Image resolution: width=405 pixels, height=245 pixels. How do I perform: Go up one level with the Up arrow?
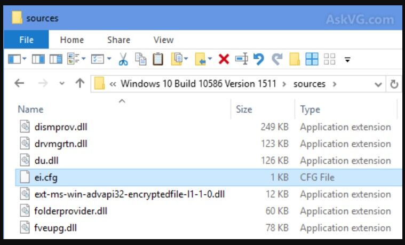(x=80, y=84)
